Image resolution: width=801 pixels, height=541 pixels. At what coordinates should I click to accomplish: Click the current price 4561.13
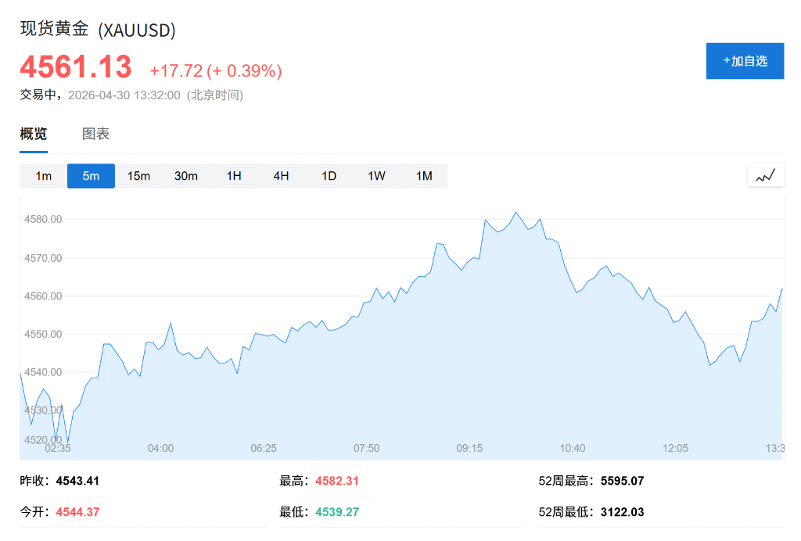coord(76,67)
